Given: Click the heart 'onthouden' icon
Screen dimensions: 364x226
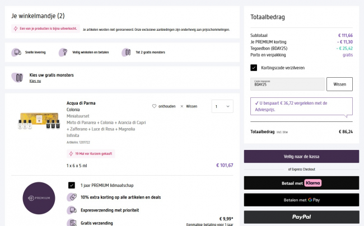Looking at the screenshot, I should (155, 106).
